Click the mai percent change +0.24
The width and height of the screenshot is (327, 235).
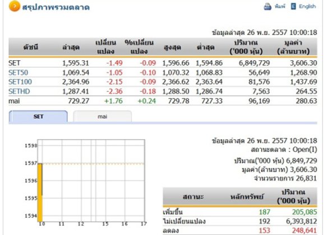click(146, 101)
